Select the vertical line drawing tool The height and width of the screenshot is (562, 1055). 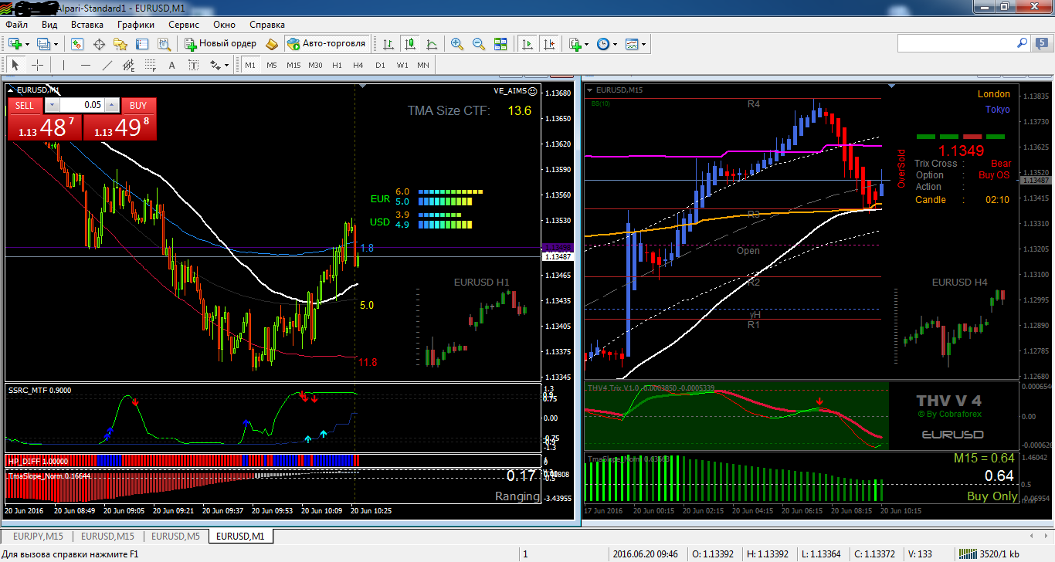click(63, 65)
